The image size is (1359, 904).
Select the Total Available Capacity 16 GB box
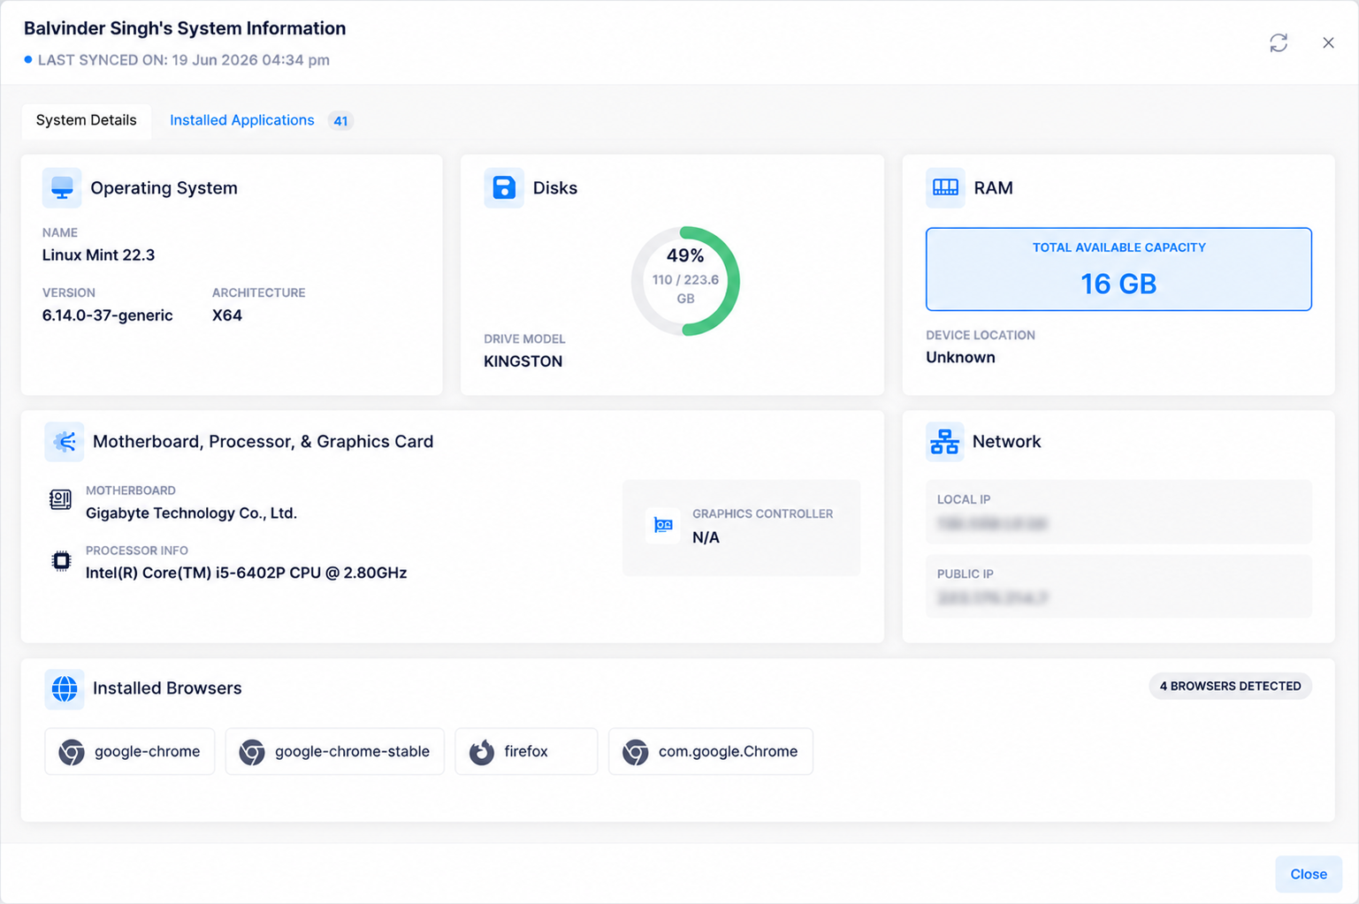pos(1119,269)
